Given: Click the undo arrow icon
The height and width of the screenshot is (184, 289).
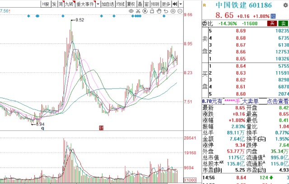Looking at the screenshot, I should tap(166, 11).
